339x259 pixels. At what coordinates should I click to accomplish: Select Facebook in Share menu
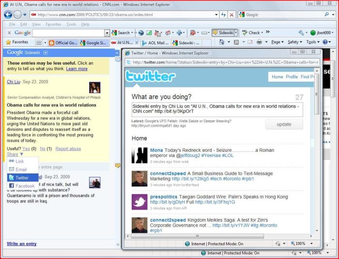point(23,186)
